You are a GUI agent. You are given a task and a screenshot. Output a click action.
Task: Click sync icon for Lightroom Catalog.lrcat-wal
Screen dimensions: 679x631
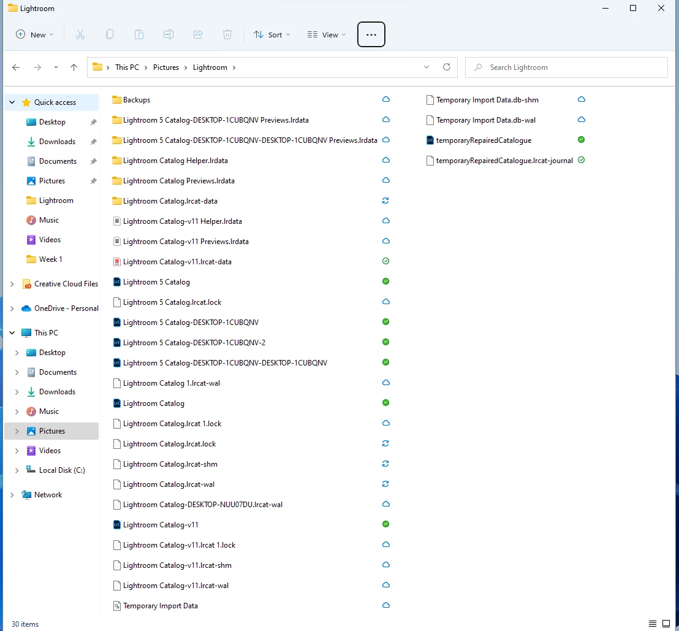385,484
